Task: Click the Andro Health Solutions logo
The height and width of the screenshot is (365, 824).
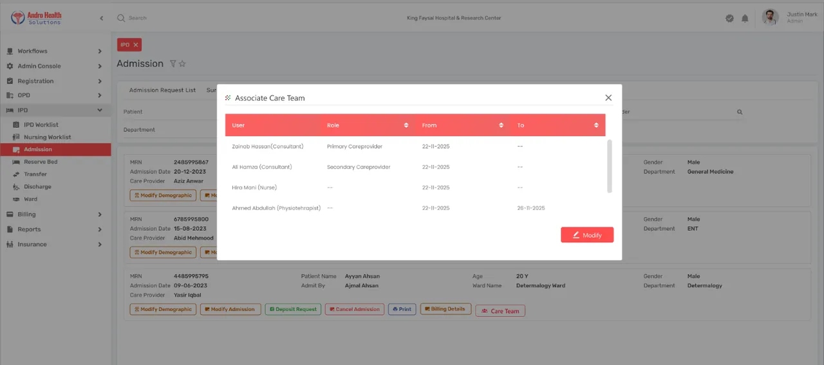Action: (x=37, y=17)
